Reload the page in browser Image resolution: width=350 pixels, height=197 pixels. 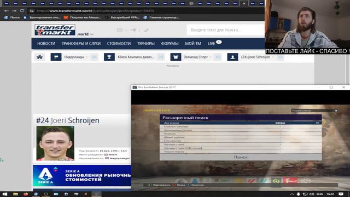click(x=22, y=10)
